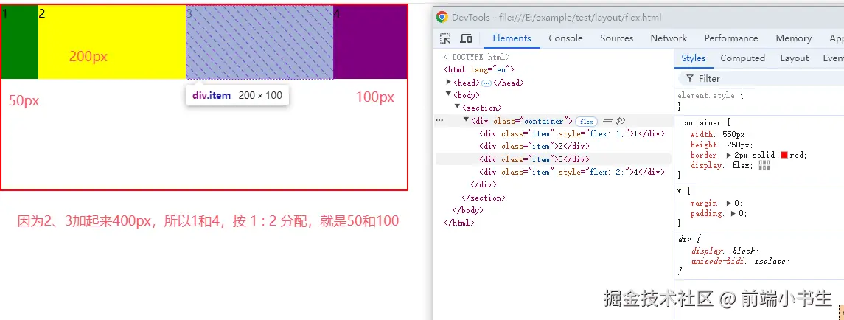844x320 pixels.
Task: Collapse the body element arrow
Action: coord(450,94)
